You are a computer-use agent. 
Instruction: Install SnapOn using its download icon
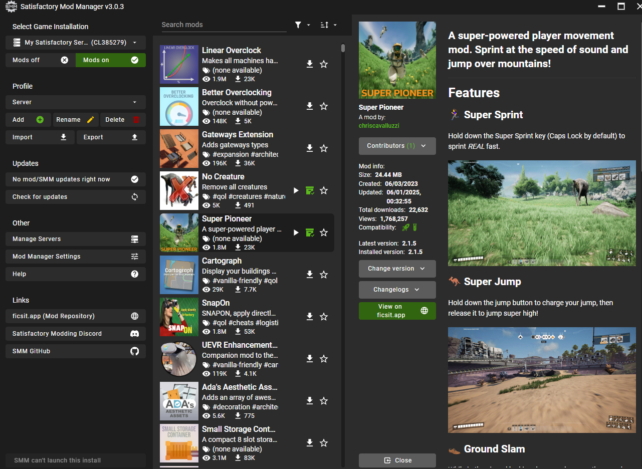pyautogui.click(x=310, y=317)
